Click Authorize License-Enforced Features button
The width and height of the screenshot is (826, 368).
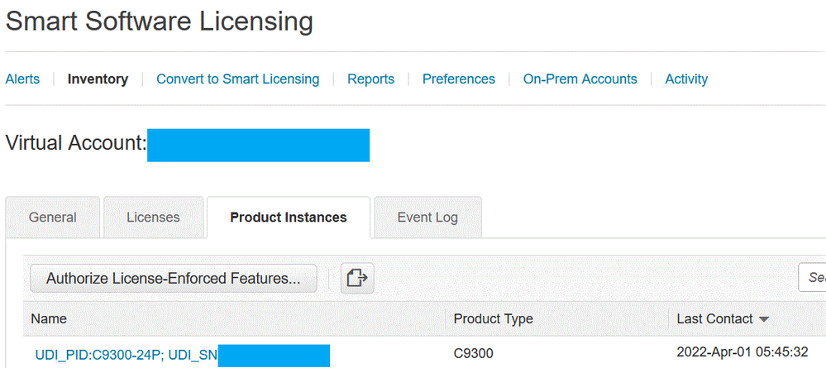(174, 279)
